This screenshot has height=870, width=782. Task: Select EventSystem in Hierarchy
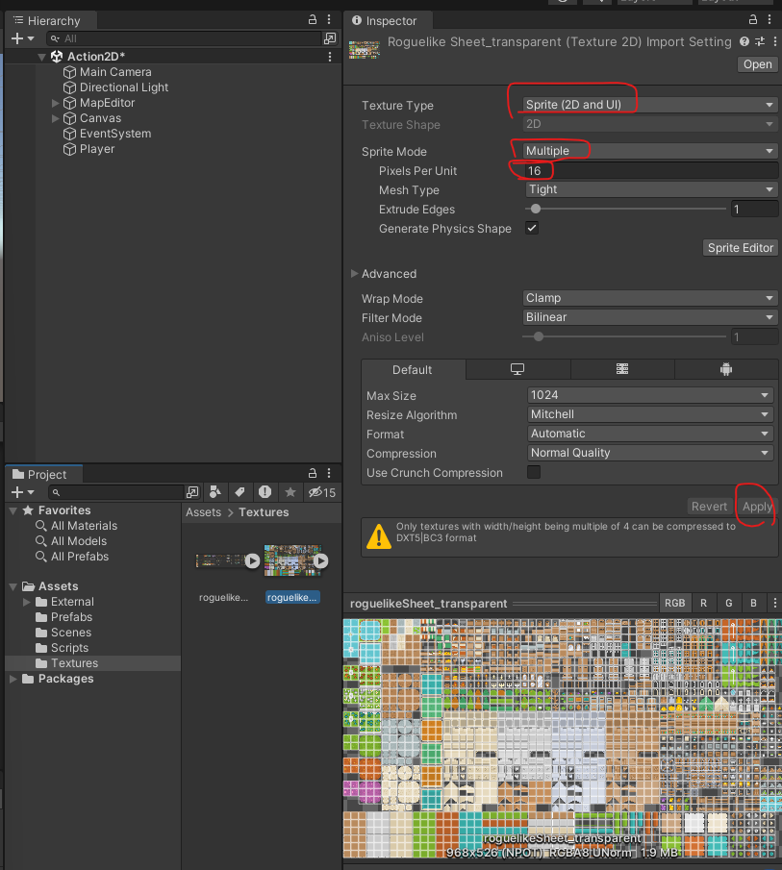pos(115,134)
